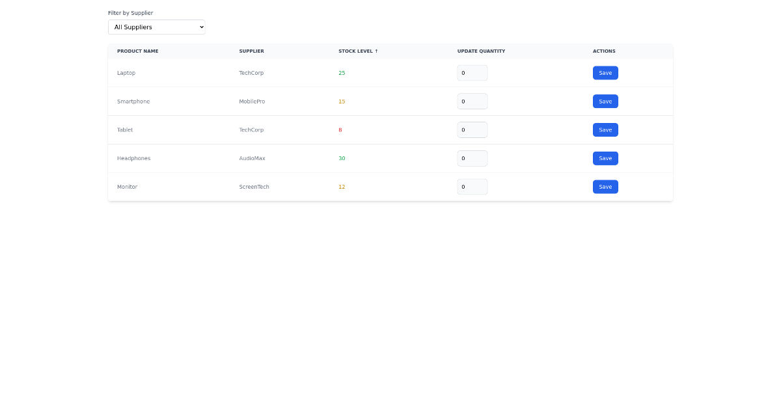Viewport: 781px width, 410px height.
Task: Click the red stock level of Tablet
Action: pos(340,130)
